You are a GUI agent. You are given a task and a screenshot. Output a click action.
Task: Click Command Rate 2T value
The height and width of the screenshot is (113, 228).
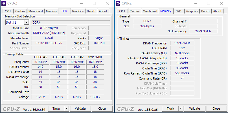point(182,78)
